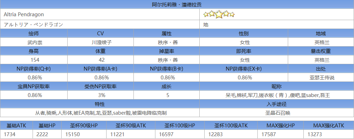The height and width of the screenshot is (139, 354).
Task: Select the height value 154
Action: click(35, 60)
